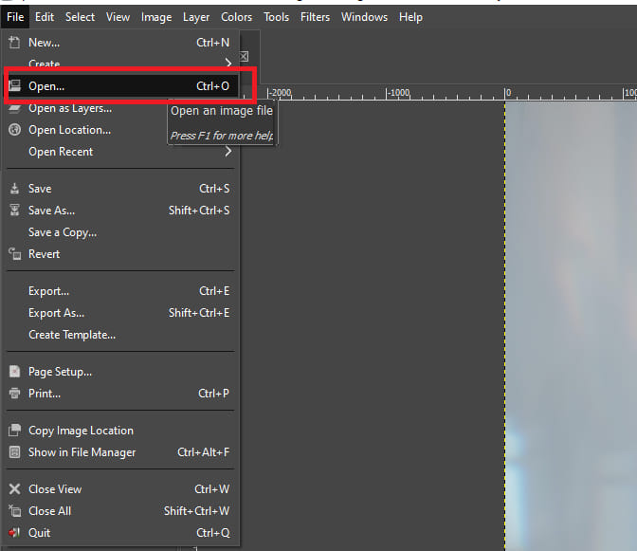This screenshot has width=637, height=551.
Task: Click the Open folder icon
Action: click(x=14, y=85)
